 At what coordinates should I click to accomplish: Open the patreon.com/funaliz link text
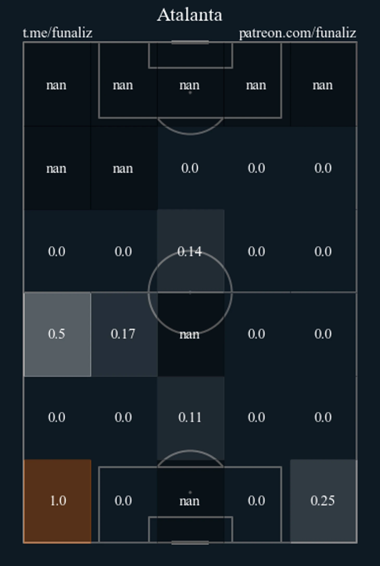click(x=297, y=33)
